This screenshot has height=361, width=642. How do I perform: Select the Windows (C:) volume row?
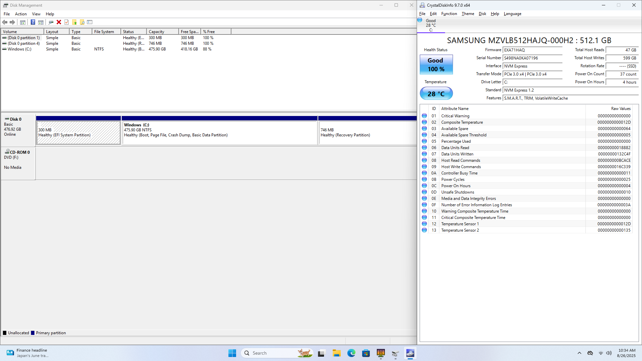click(x=19, y=49)
